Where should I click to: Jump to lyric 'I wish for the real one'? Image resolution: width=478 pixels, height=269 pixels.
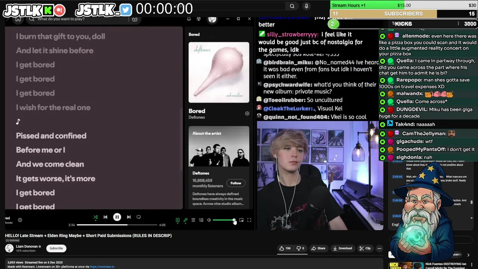53,107
